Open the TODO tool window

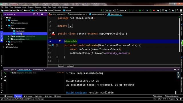click(x=57, y=96)
